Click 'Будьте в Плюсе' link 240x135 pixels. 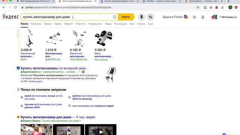pos(172,17)
